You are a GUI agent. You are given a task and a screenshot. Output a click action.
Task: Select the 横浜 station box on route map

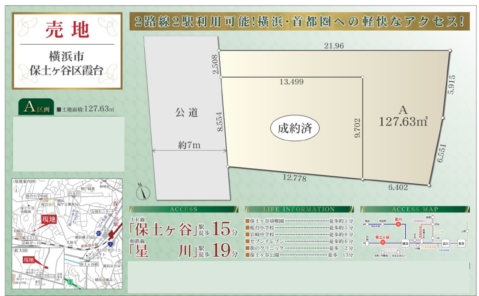coord(405,243)
